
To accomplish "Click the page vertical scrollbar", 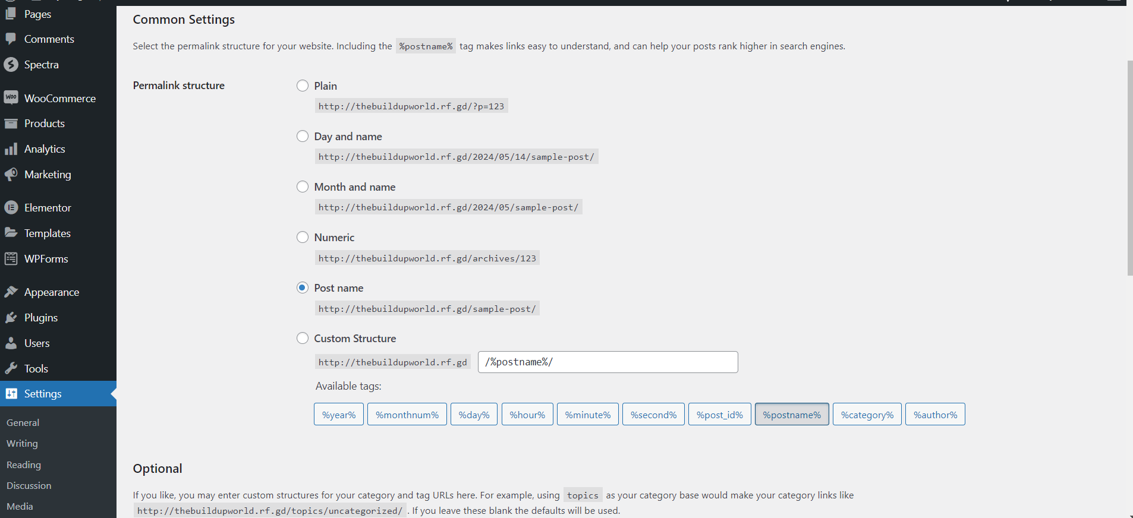I will tap(1130, 168).
